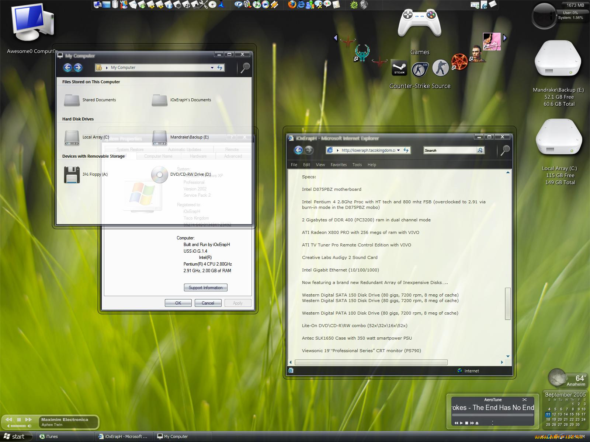This screenshot has height=442, width=590.
Task: Stop playback in AeroTune
Action: (x=466, y=423)
